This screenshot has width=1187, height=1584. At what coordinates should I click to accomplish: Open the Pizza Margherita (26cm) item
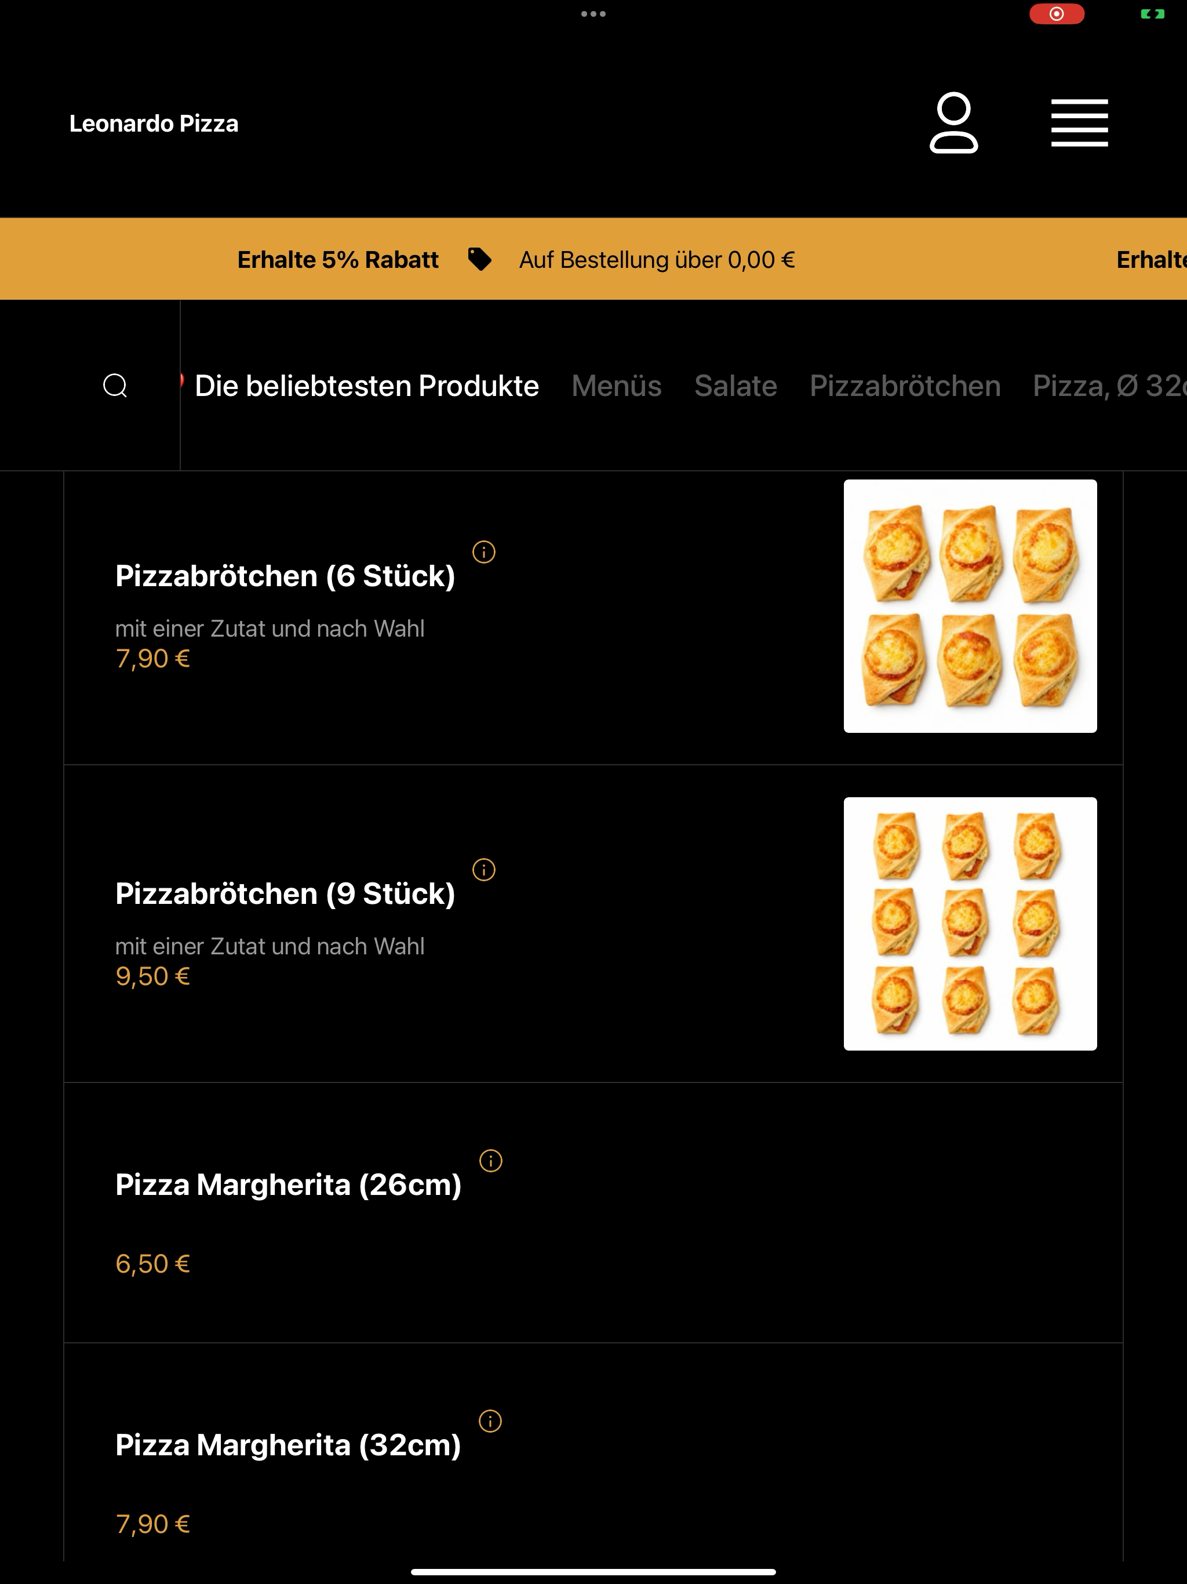(x=288, y=1185)
